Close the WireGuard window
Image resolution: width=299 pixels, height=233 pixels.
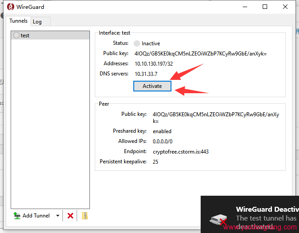point(285,7)
